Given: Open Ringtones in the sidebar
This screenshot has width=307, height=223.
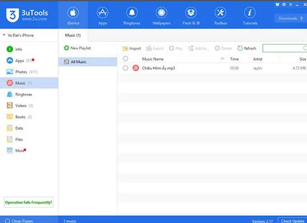Looking at the screenshot, I should (x=29, y=94).
